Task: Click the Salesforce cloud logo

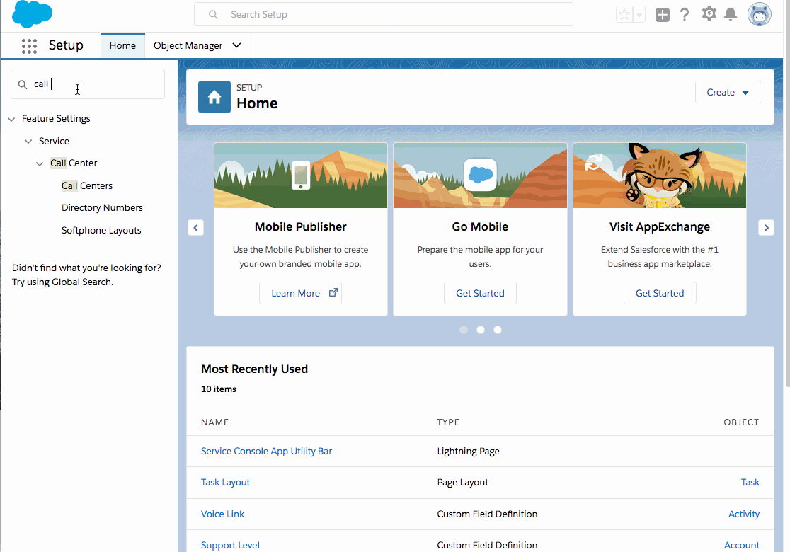Action: (32, 13)
